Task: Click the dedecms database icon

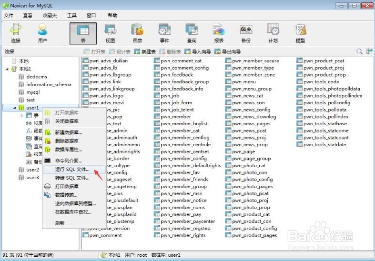Action: [21, 77]
